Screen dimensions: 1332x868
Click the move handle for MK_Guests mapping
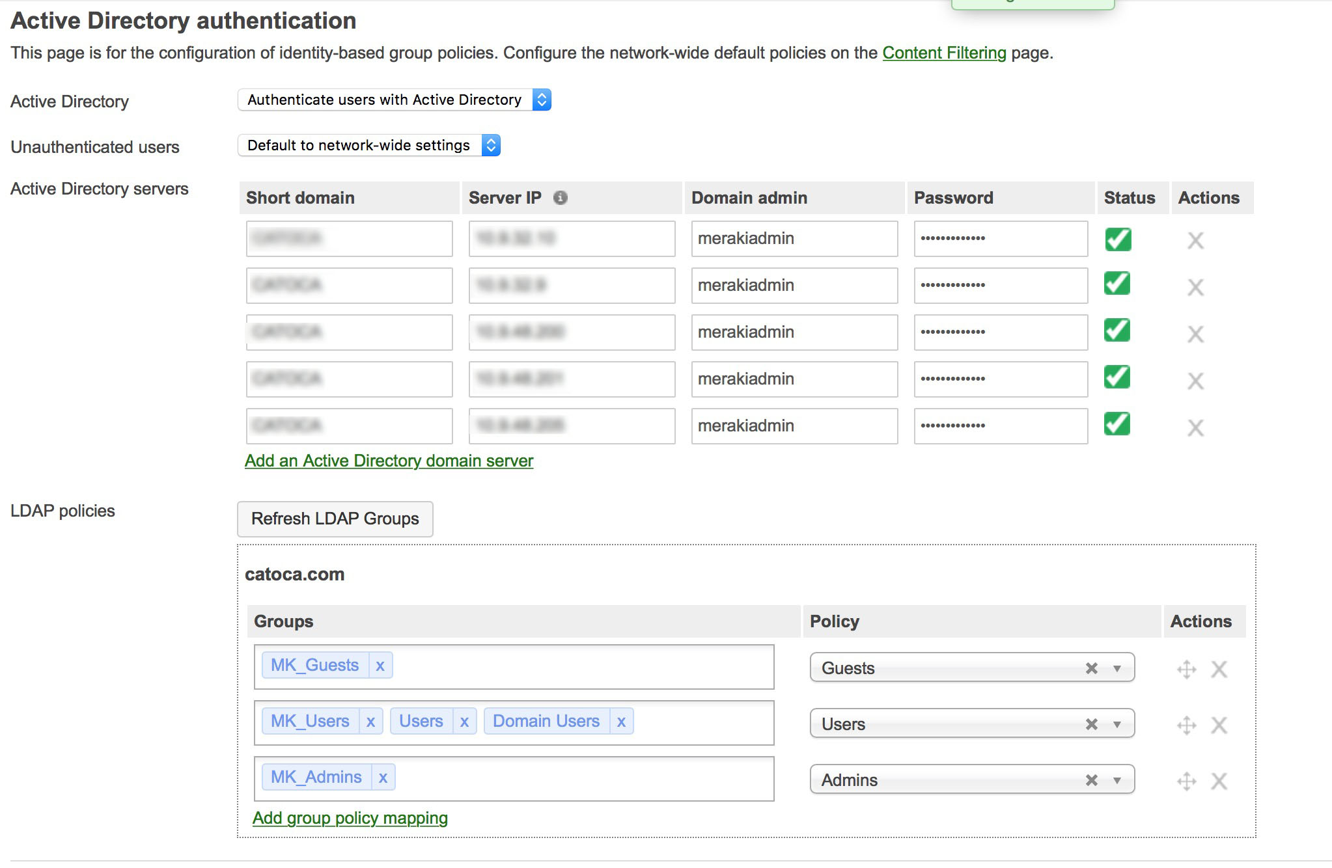[1187, 669]
